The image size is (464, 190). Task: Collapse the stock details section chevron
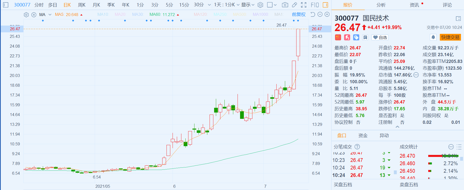[x=397, y=127]
